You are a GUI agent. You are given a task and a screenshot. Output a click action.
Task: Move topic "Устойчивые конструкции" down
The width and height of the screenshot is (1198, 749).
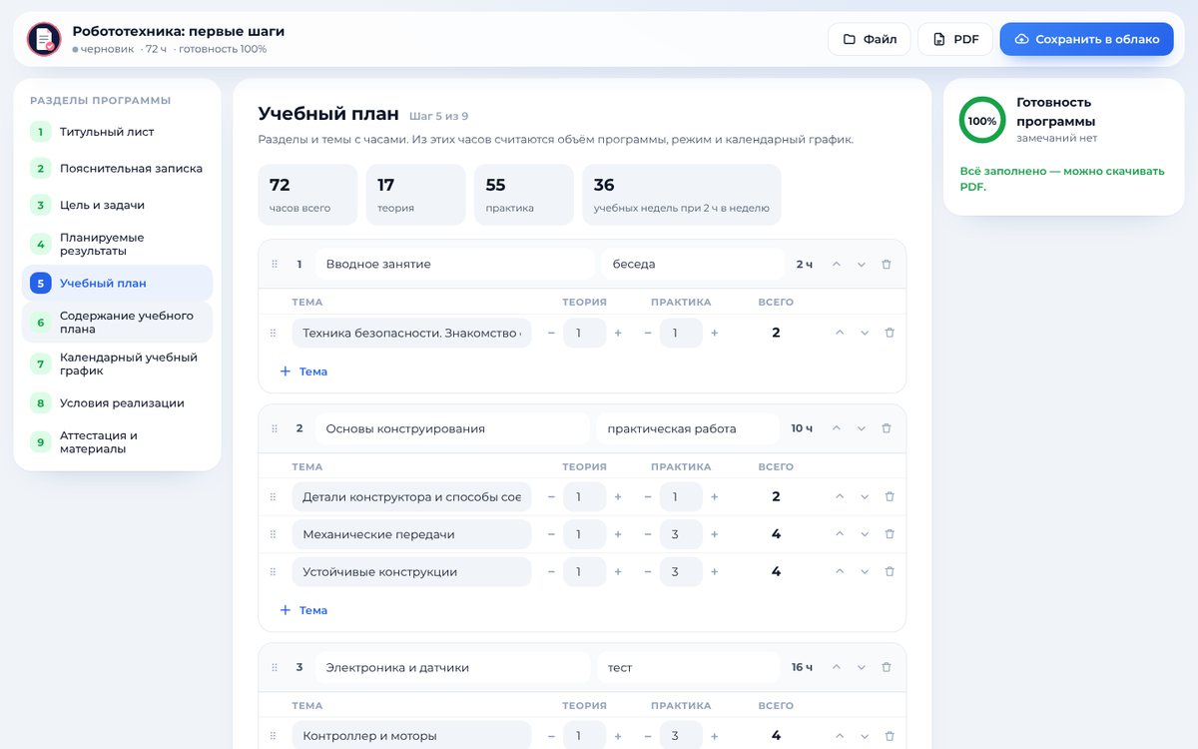click(865, 572)
